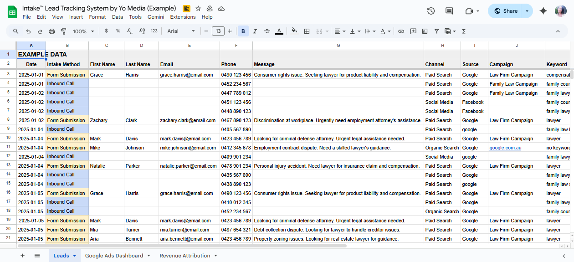Open the zoom 100% dropdown
This screenshot has width=574, height=262.
(x=83, y=31)
